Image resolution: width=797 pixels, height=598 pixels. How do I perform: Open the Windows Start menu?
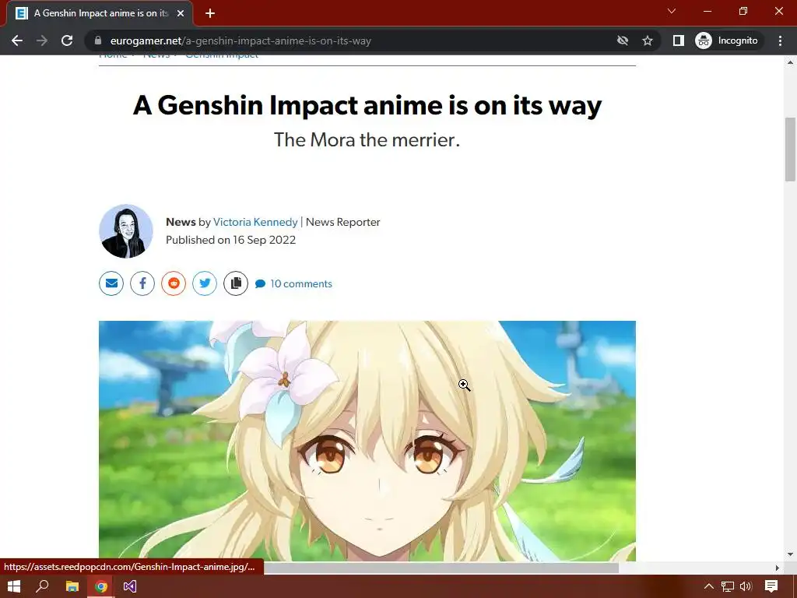pos(14,586)
